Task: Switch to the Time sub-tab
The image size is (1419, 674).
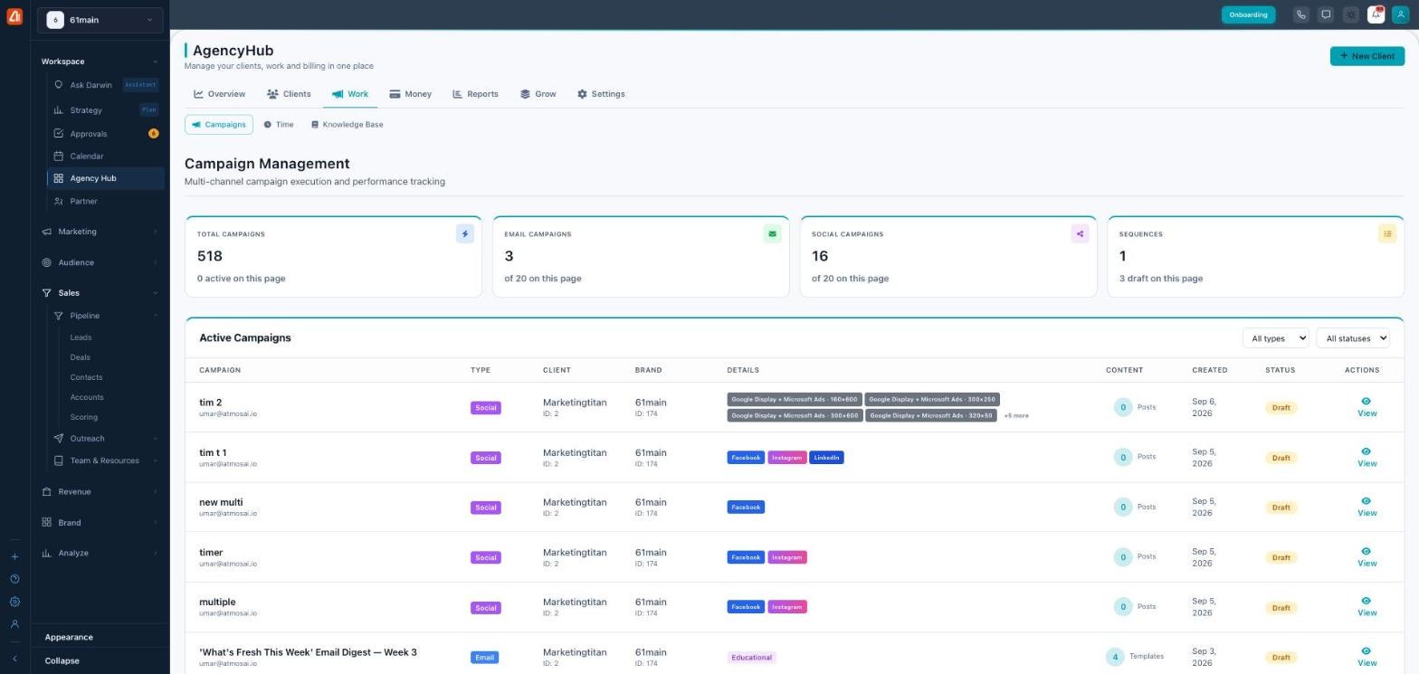Action: click(x=279, y=125)
